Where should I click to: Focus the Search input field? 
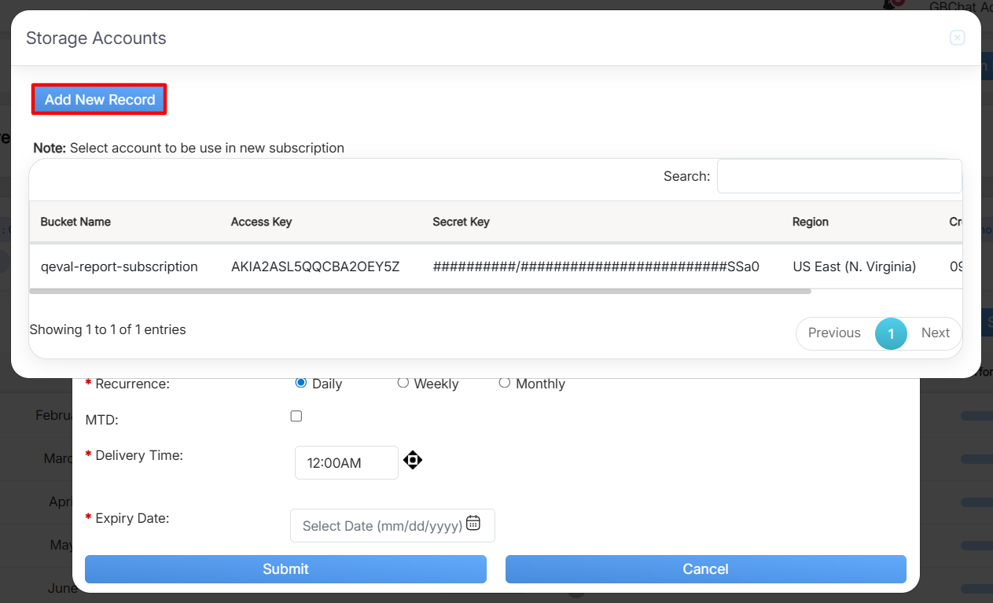click(x=839, y=176)
